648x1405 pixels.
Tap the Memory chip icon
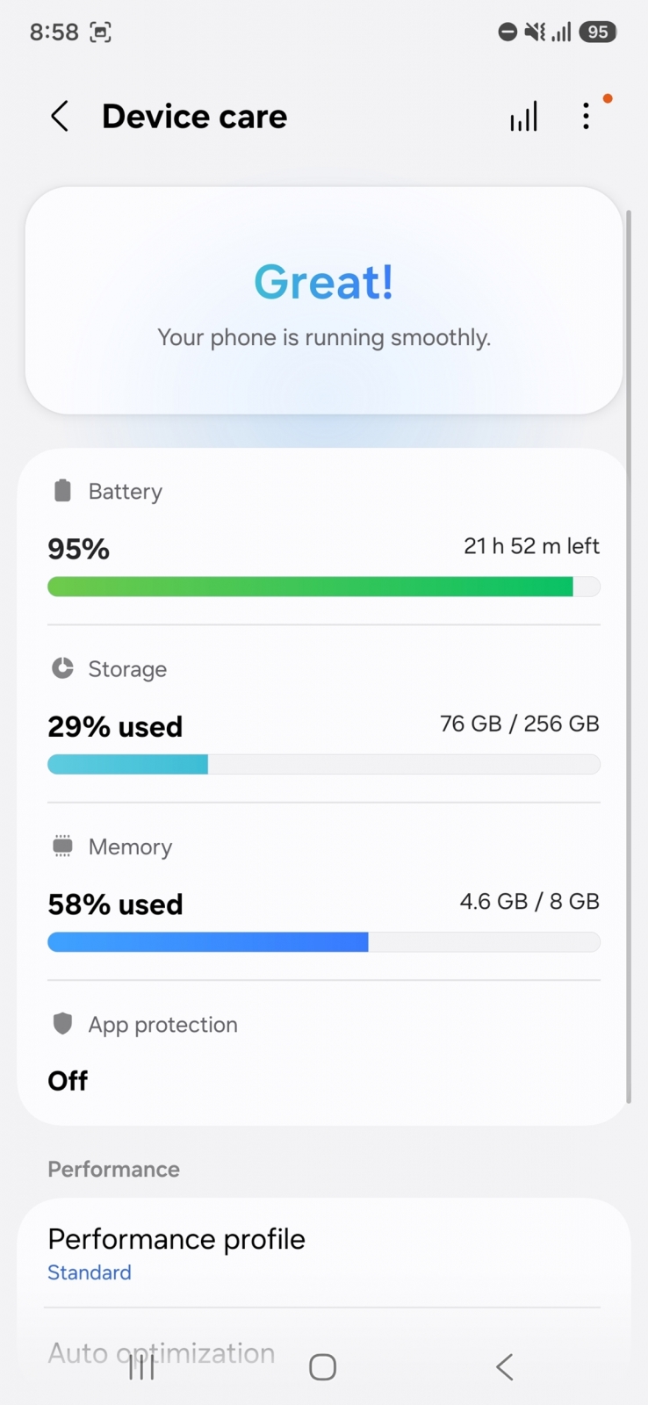tap(62, 847)
